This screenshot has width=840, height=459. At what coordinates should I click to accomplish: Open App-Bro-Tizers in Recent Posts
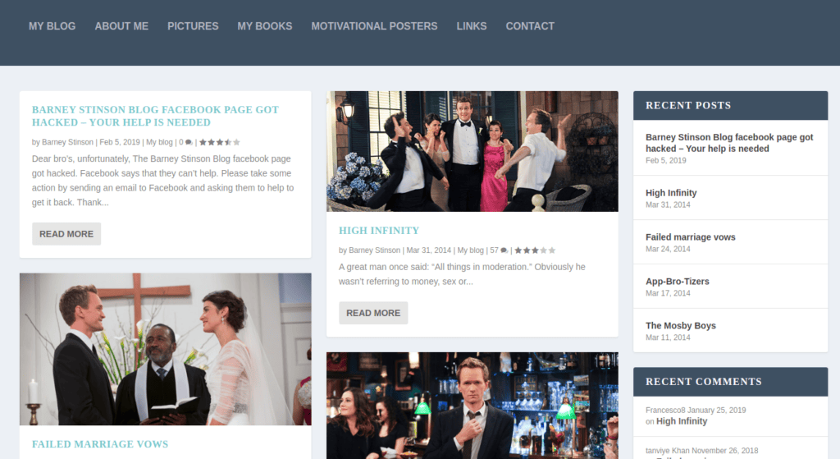[x=677, y=282]
